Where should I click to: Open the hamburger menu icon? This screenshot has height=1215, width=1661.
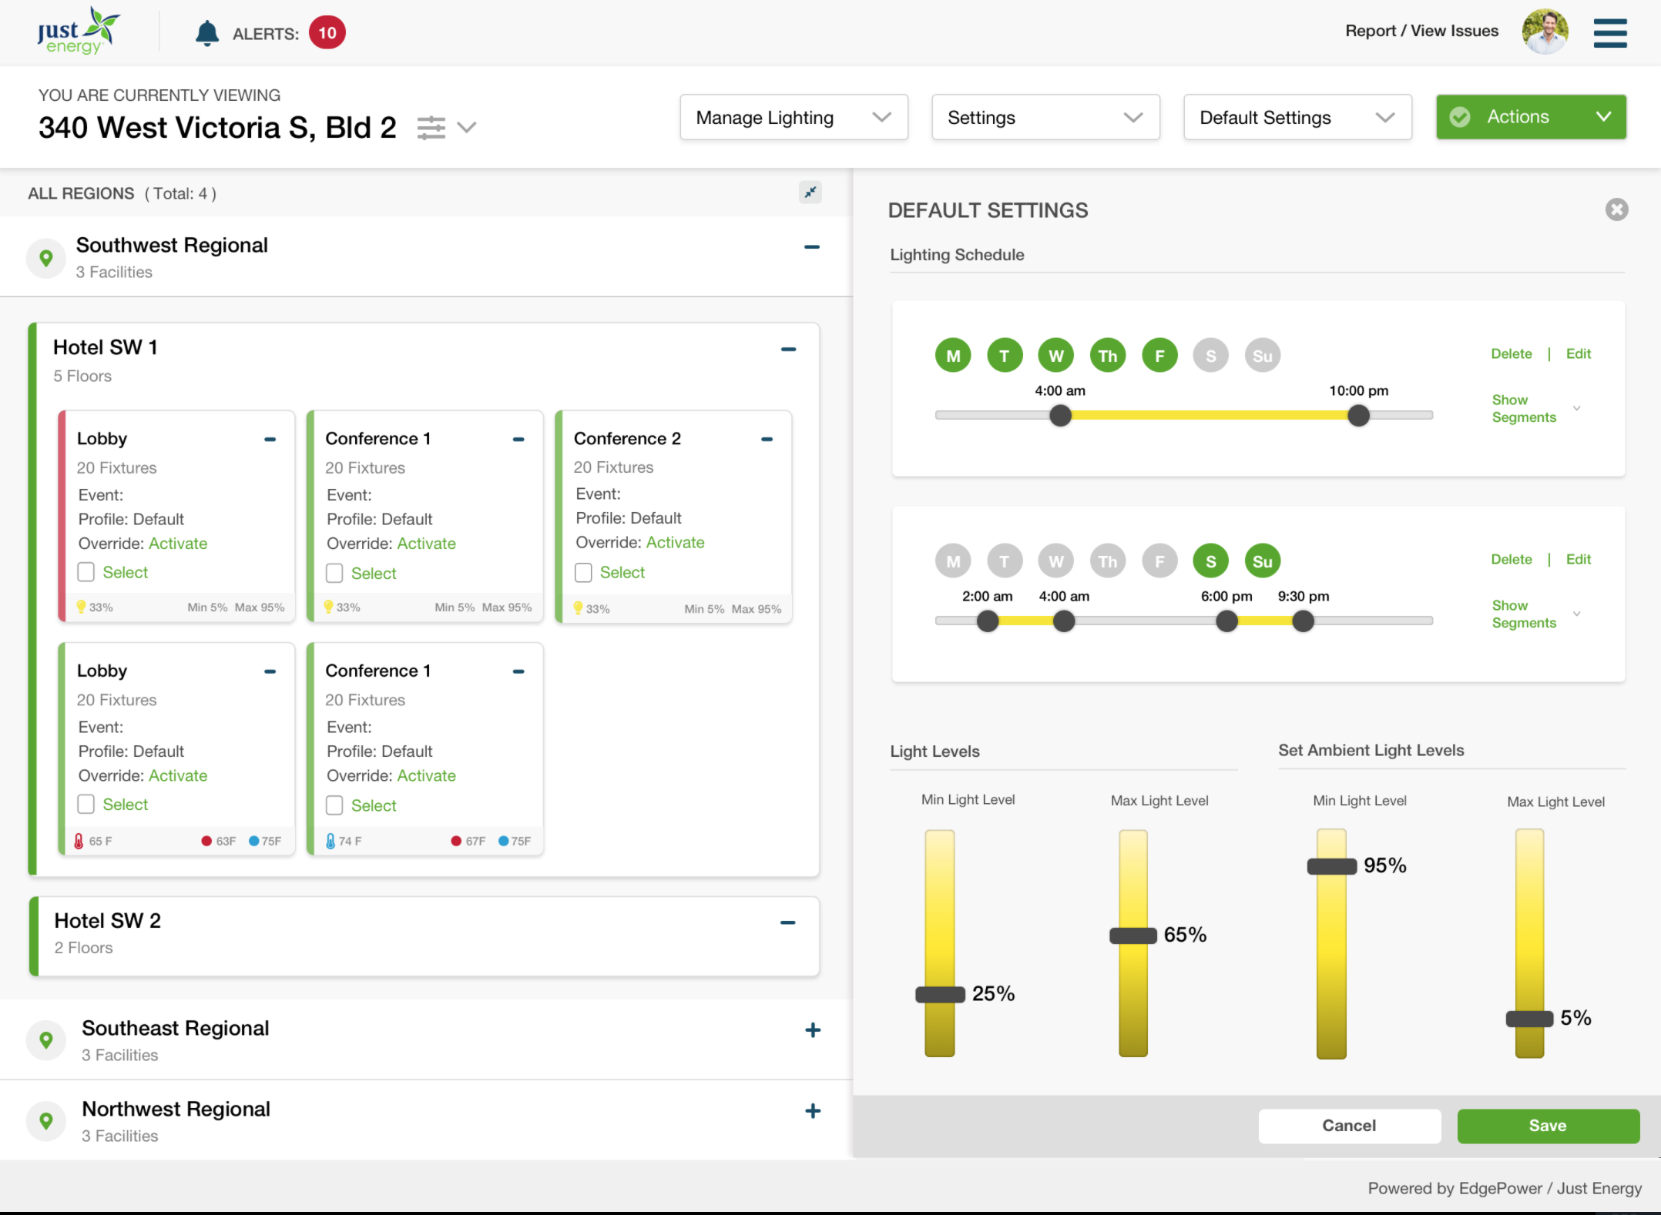pyautogui.click(x=1609, y=33)
